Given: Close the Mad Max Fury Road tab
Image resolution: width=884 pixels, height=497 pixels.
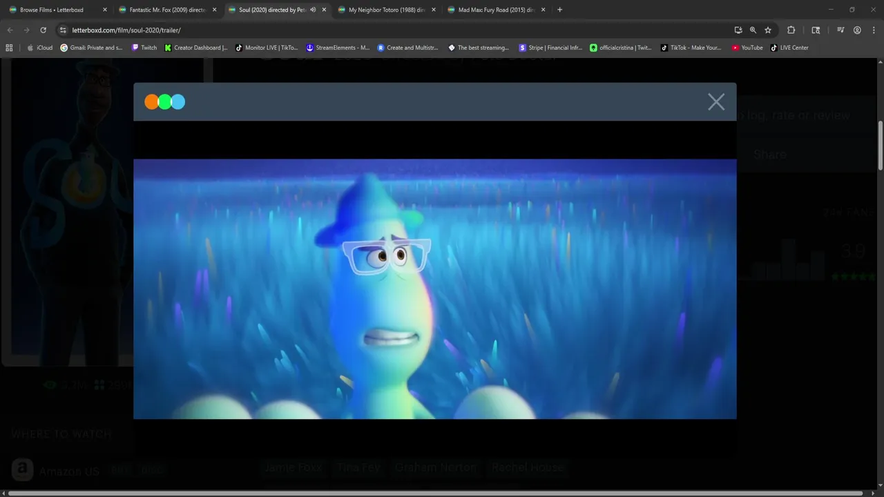Looking at the screenshot, I should 544,10.
